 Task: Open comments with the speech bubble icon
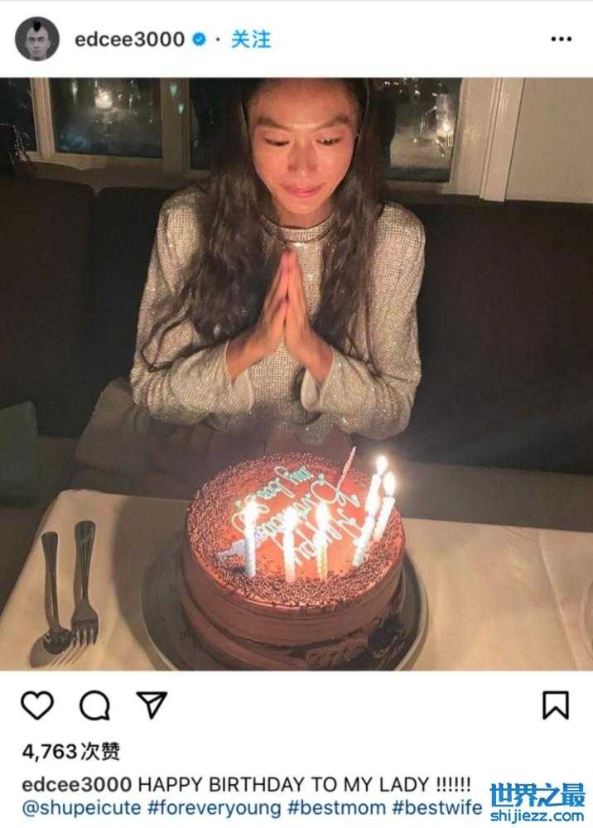click(94, 705)
